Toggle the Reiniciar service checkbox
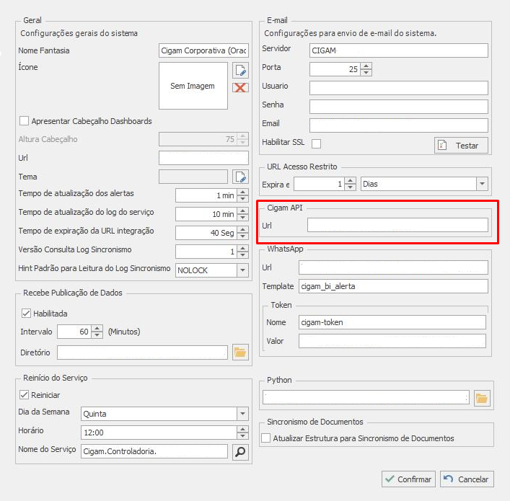The width and height of the screenshot is (510, 501). pyautogui.click(x=24, y=395)
